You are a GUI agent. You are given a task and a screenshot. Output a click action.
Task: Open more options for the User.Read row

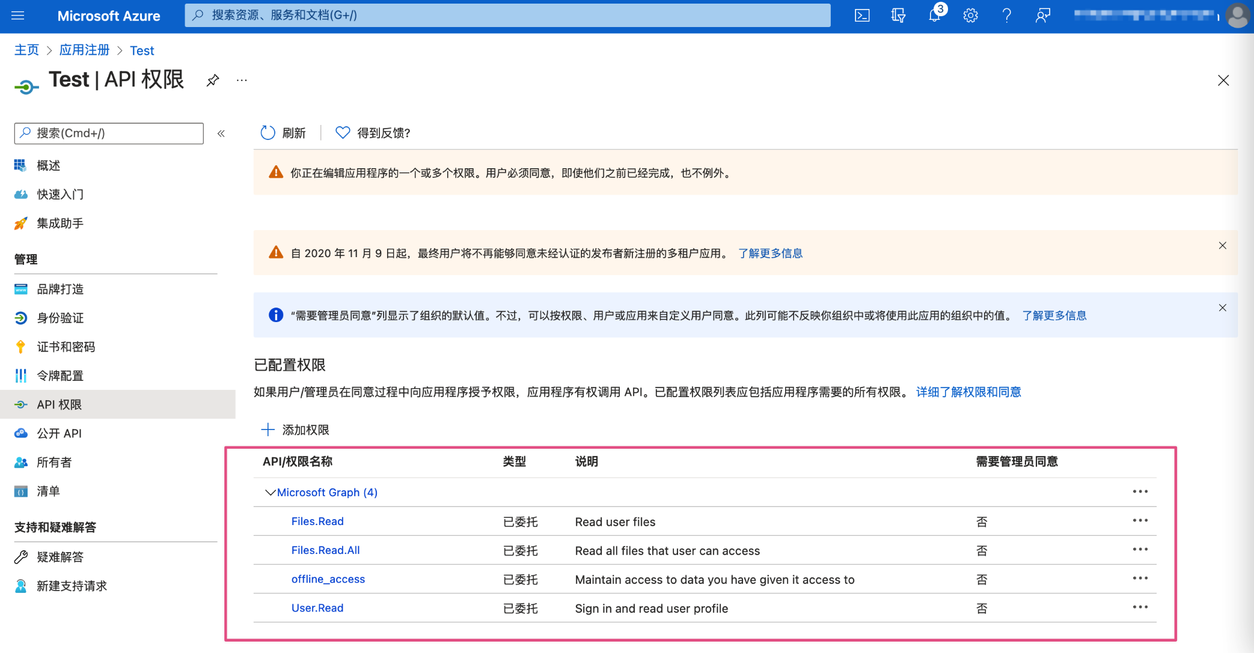1140,607
